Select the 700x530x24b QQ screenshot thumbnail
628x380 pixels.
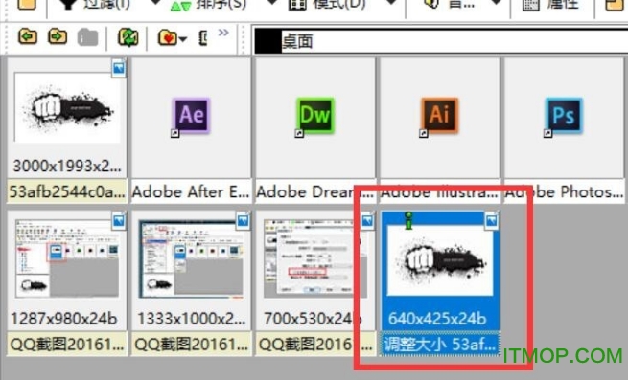(x=314, y=259)
